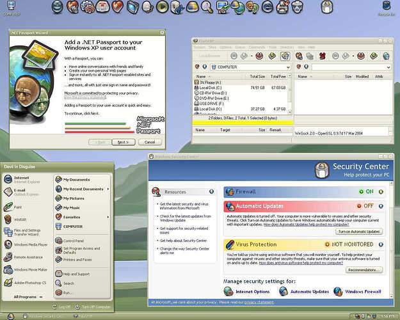The image size is (400, 320).
Task: Collapse the Resources panel
Action: 212,192
